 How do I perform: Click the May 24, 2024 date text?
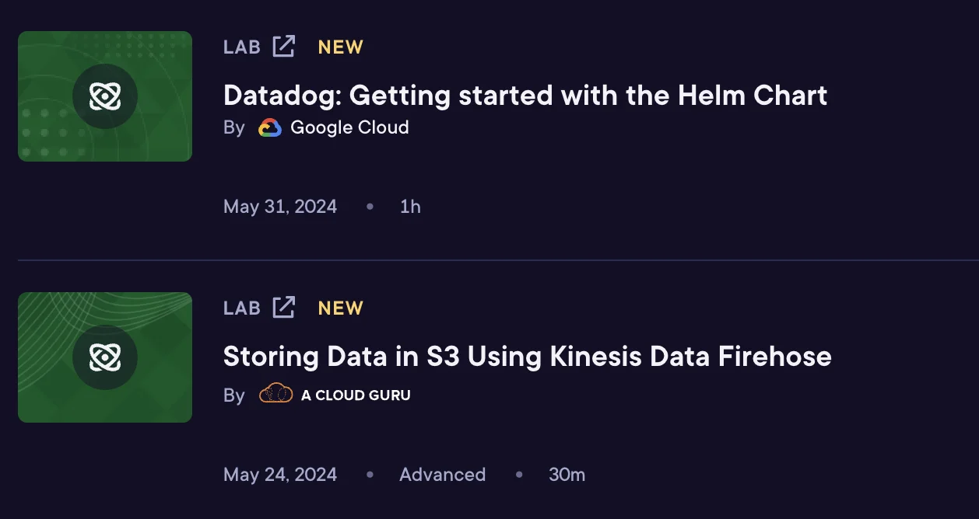coord(280,474)
